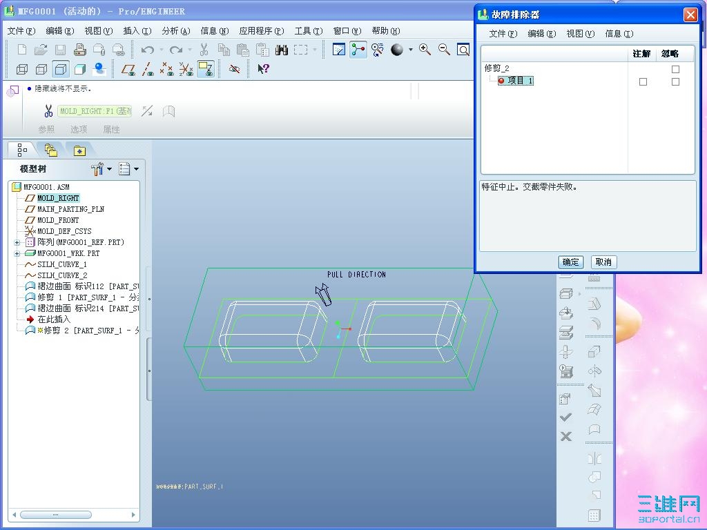Click the X cancel feature icon
Viewport: 707px width, 530px height.
pos(566,437)
